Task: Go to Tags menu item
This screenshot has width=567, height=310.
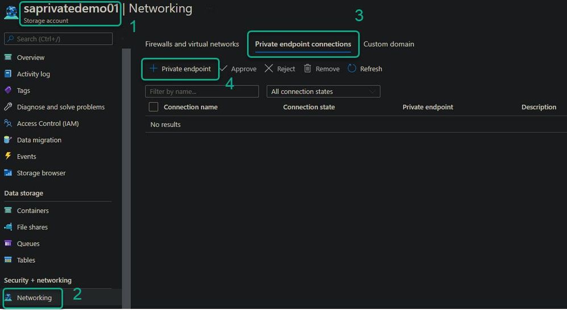Action: coord(23,91)
